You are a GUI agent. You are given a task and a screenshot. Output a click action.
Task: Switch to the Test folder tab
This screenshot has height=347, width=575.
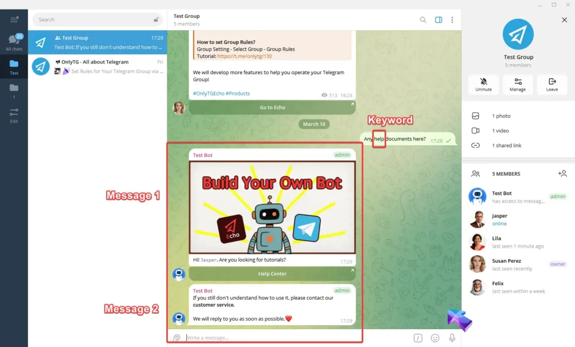14,67
